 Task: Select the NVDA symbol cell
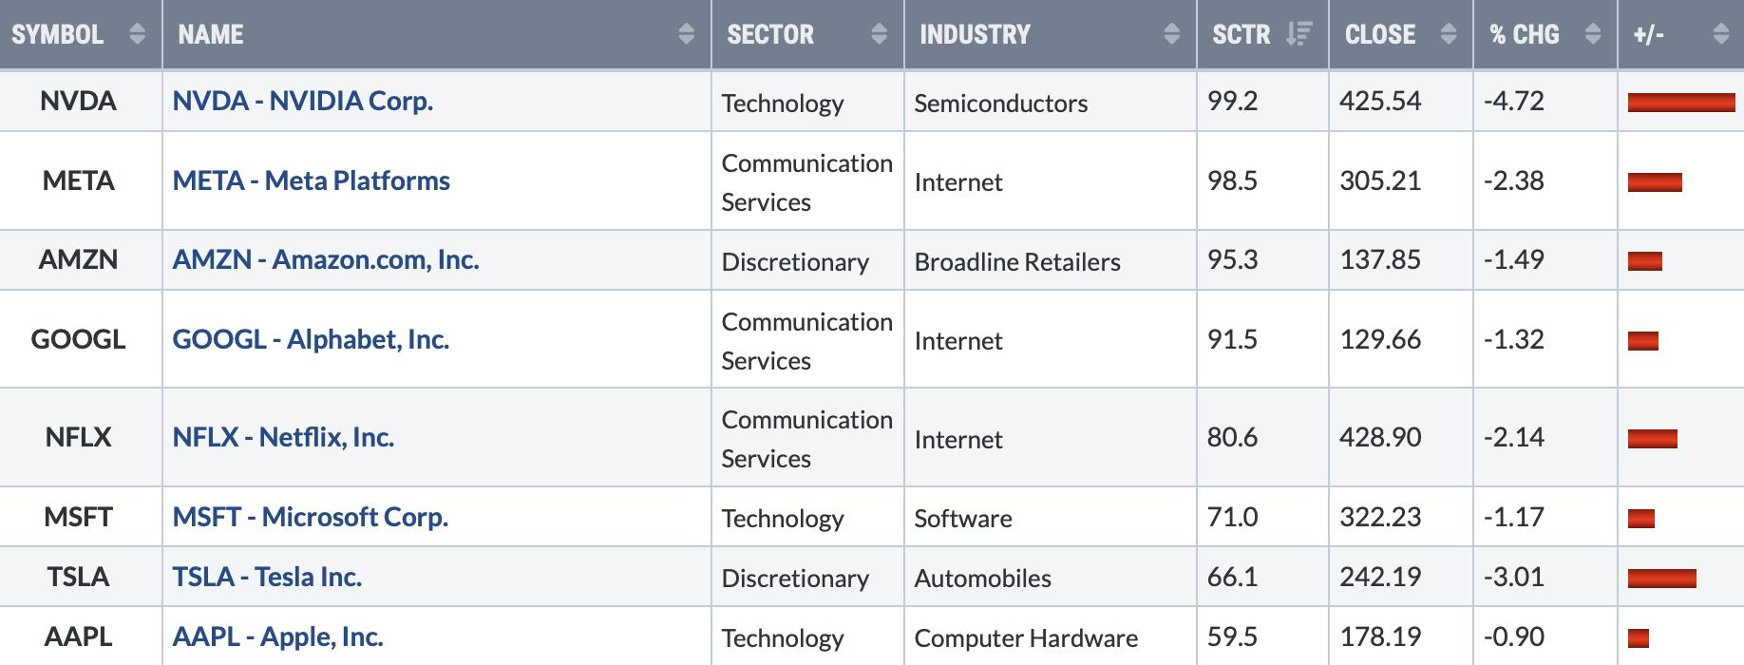tap(79, 101)
